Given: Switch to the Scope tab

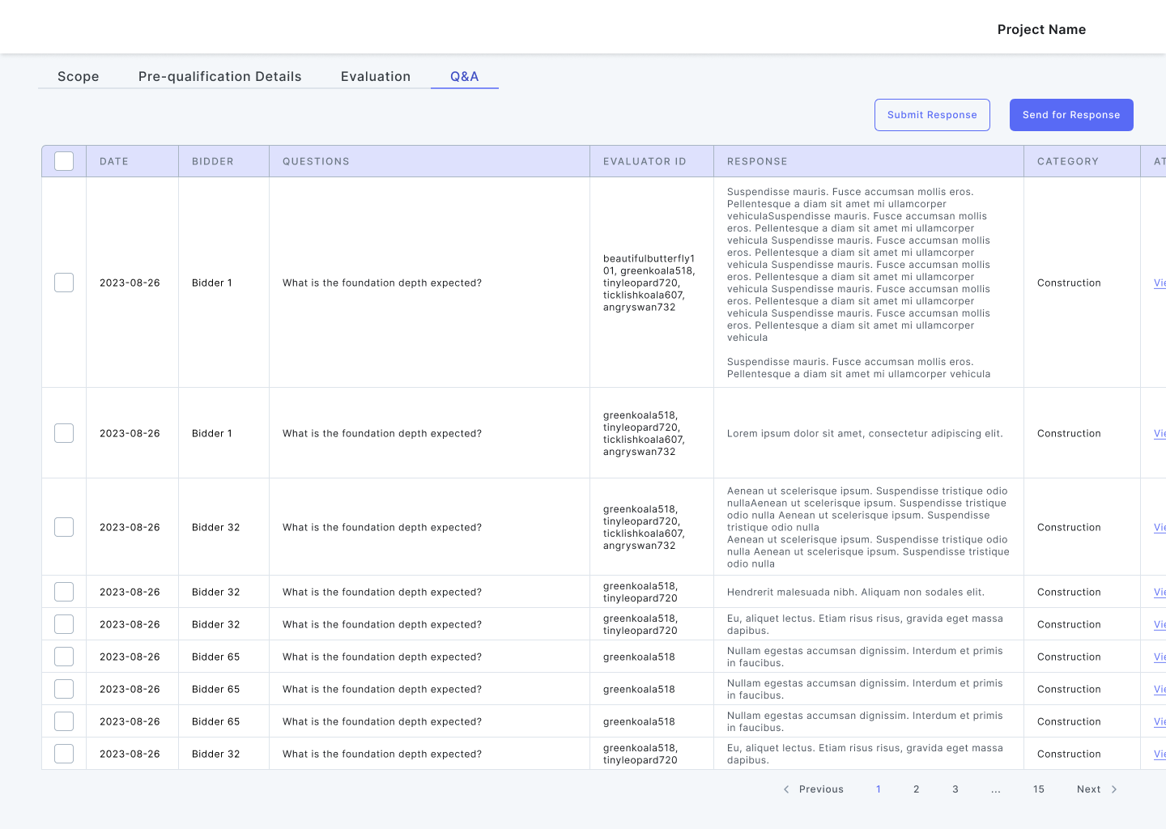Looking at the screenshot, I should coord(79,76).
